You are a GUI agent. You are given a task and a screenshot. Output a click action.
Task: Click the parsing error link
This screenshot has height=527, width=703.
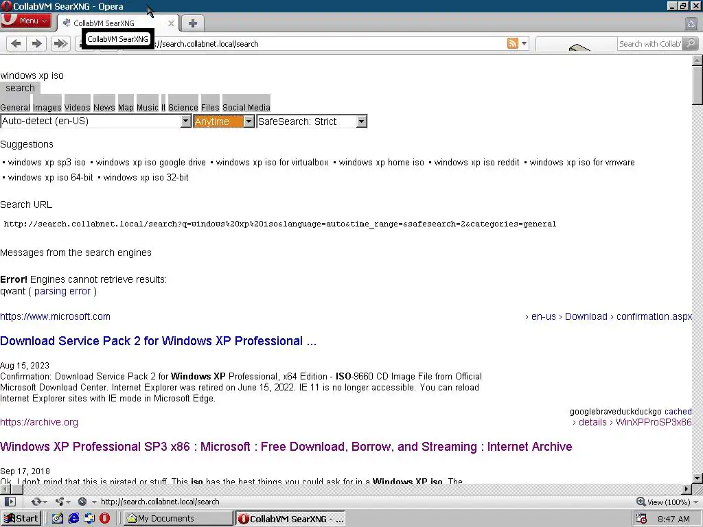(x=62, y=291)
